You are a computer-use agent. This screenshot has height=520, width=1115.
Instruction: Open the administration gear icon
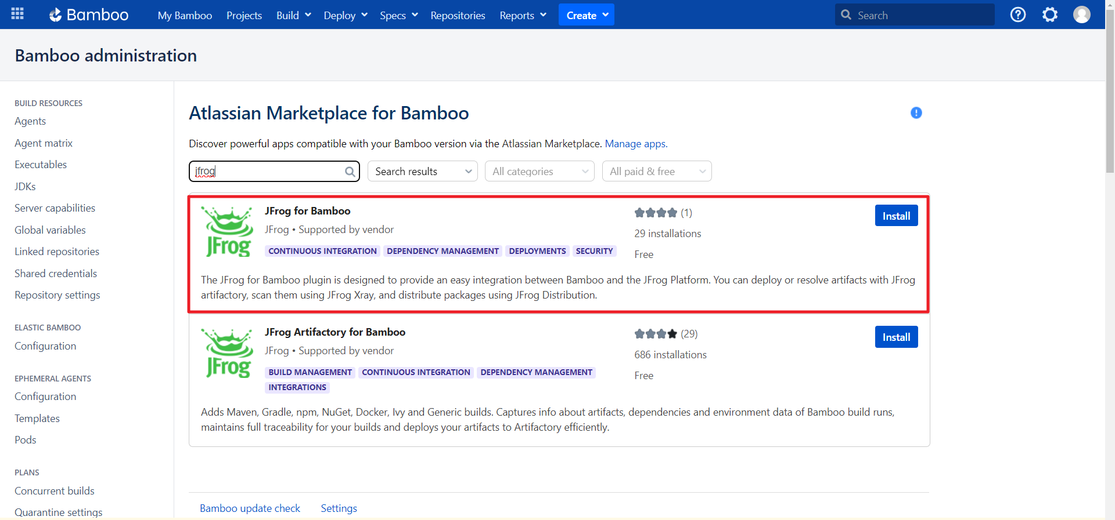(x=1050, y=14)
